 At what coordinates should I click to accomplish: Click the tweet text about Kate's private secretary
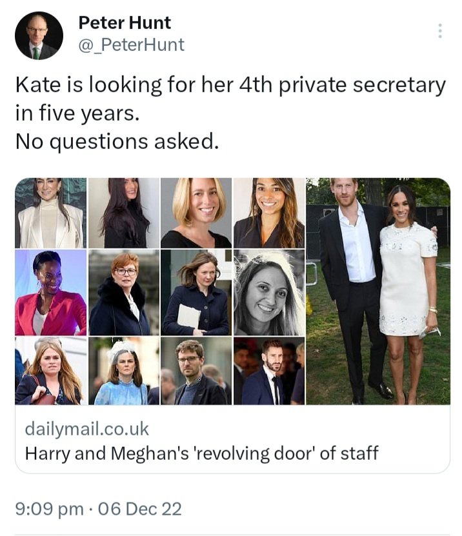click(x=230, y=113)
